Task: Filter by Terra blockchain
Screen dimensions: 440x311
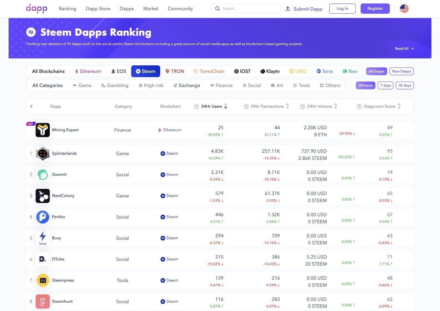Action: (324, 71)
